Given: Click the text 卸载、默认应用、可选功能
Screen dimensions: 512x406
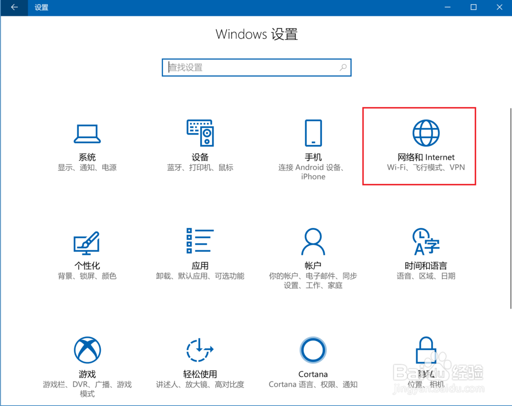Looking at the screenshot, I should point(200,276).
